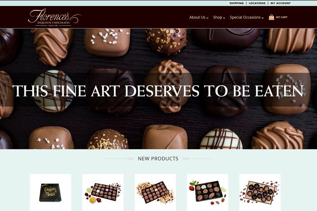The width and height of the screenshot is (317, 211).
Task: Select the cream truffle box with dried berries
Action: (x=260, y=192)
